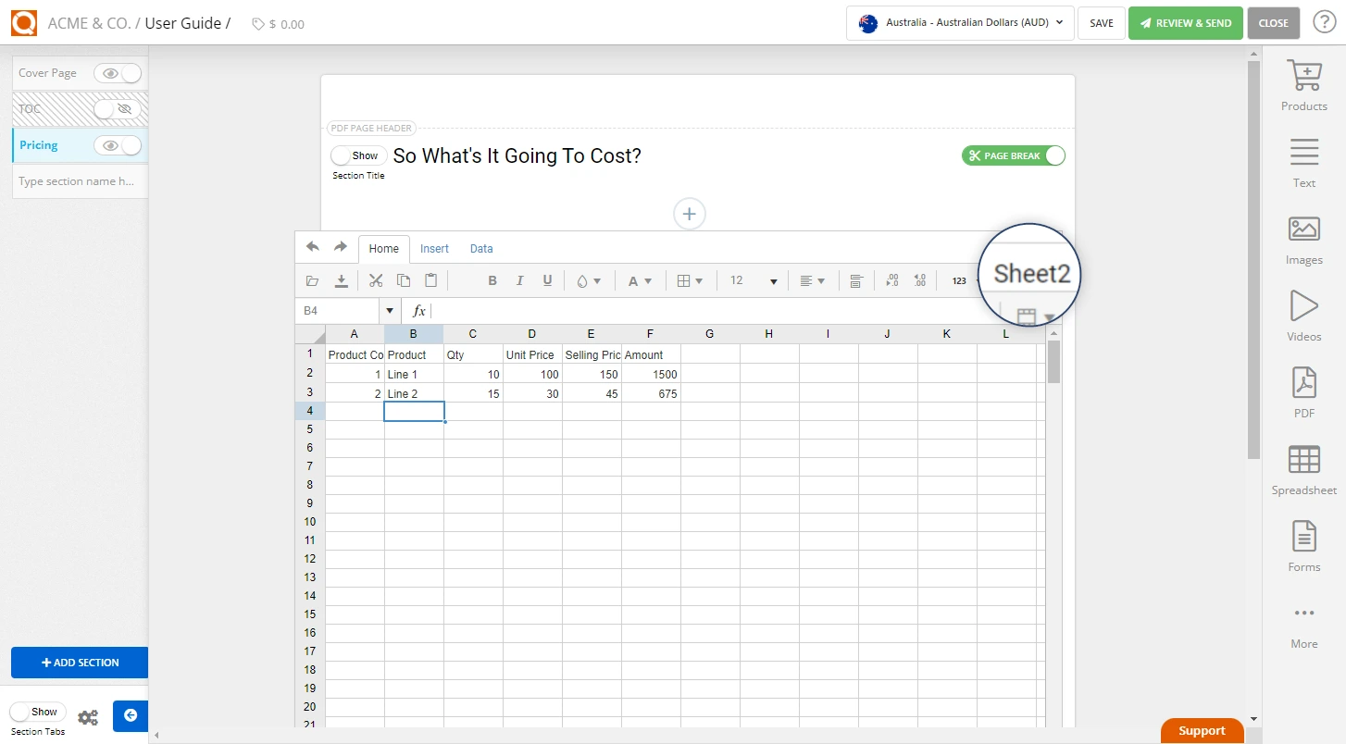Screen dimensions: 1346x744
Task: Toggle visibility of the Cover Page section
Action: click(118, 72)
